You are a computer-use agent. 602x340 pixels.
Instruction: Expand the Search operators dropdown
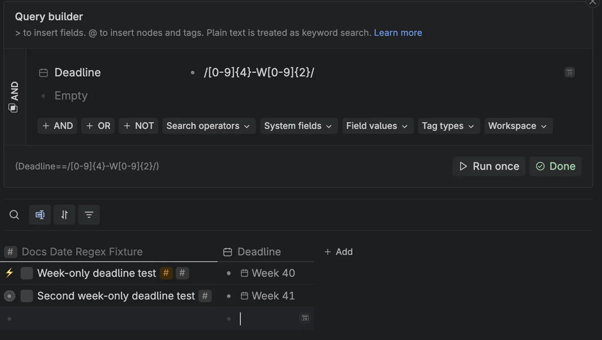[209, 126]
